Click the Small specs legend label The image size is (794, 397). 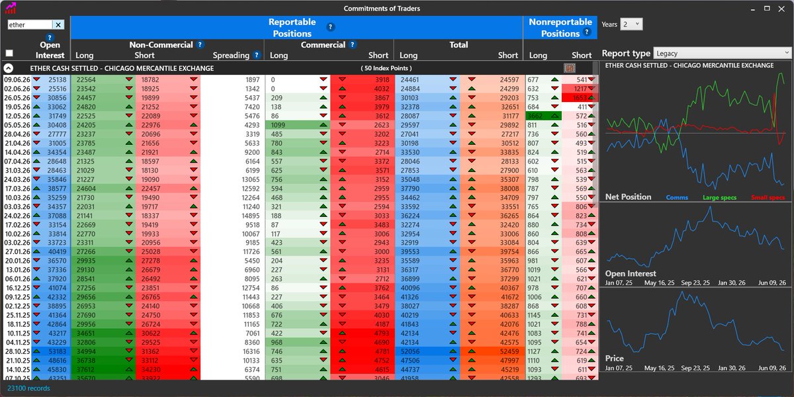[768, 197]
